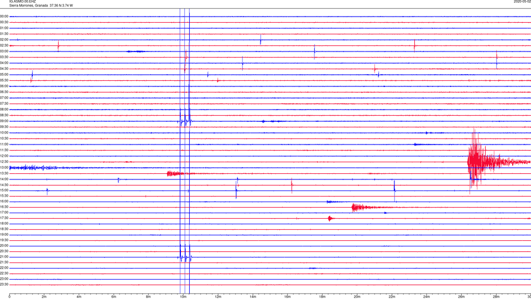Pick the 11:00 row label

[x=4, y=145]
